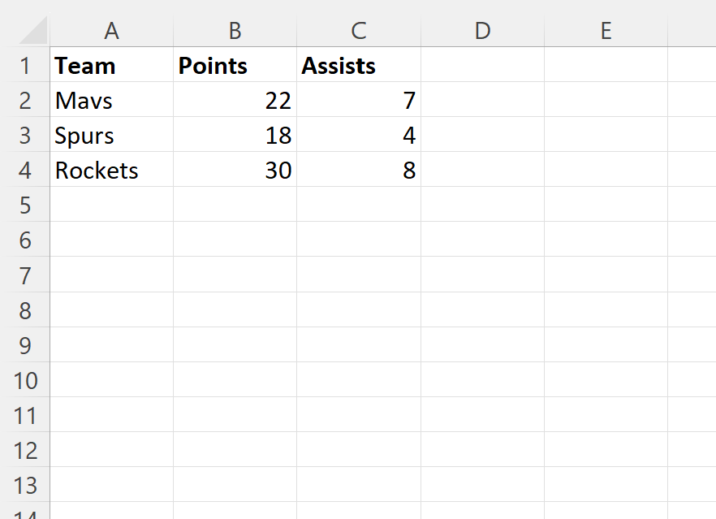Select row 13 header

24,485
